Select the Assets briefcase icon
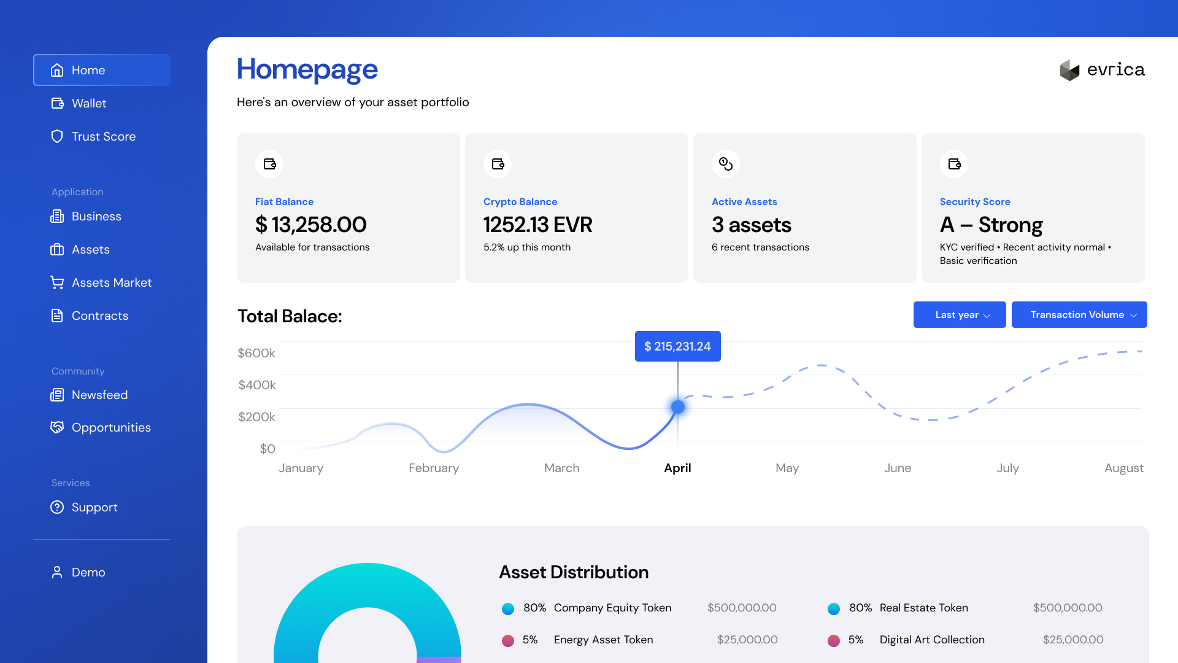Image resolution: width=1178 pixels, height=663 pixels. pyautogui.click(x=57, y=249)
